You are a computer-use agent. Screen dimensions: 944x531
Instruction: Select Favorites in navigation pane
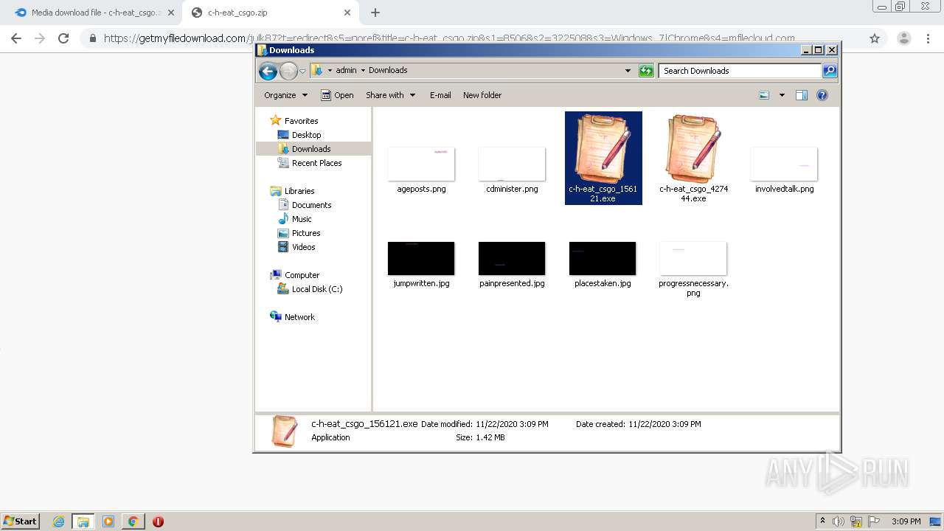coord(301,121)
